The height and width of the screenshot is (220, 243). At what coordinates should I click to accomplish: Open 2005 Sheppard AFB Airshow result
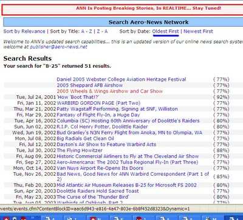[90, 85]
